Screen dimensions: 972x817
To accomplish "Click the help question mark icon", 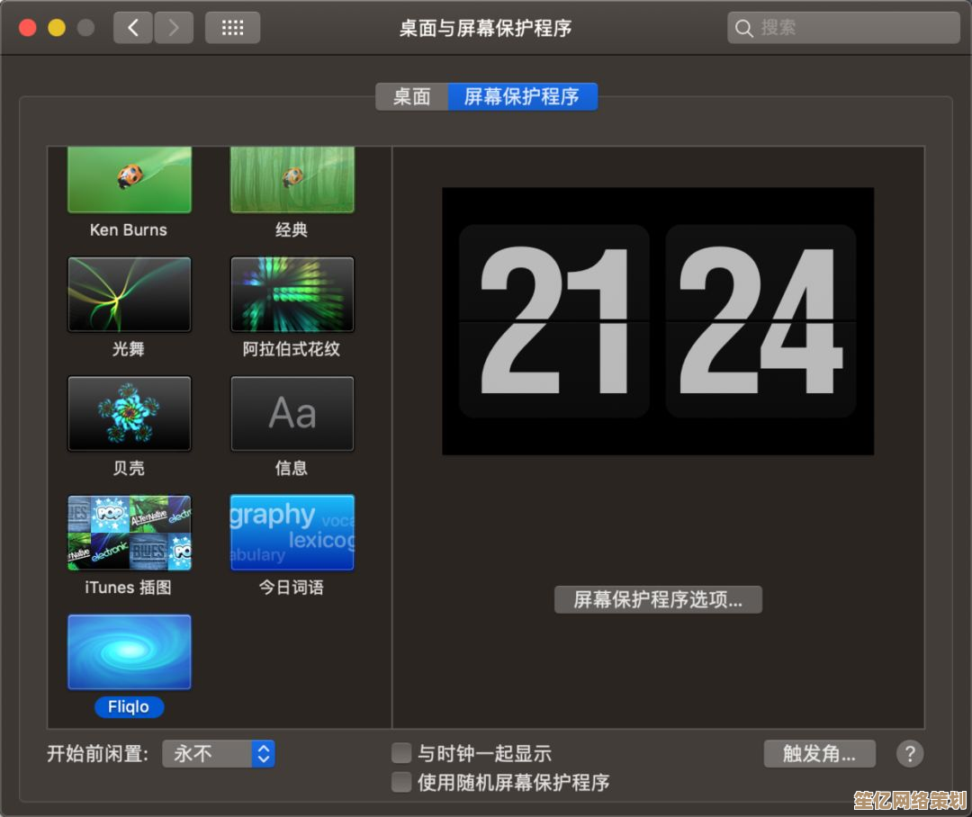I will click(x=909, y=753).
